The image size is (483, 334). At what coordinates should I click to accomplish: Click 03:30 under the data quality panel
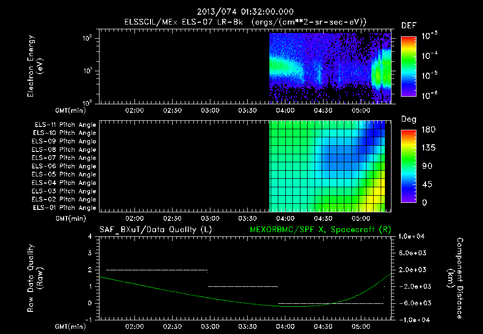tap(247, 326)
